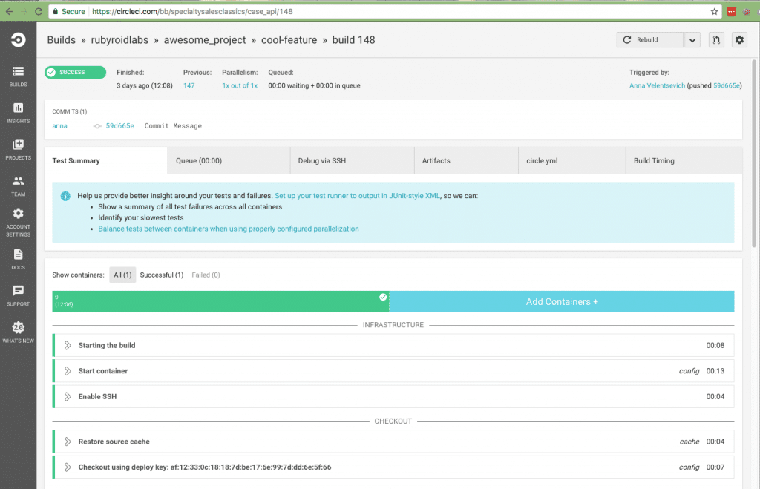Expand the Starting the build step
The width and height of the screenshot is (760, 489).
coord(107,346)
